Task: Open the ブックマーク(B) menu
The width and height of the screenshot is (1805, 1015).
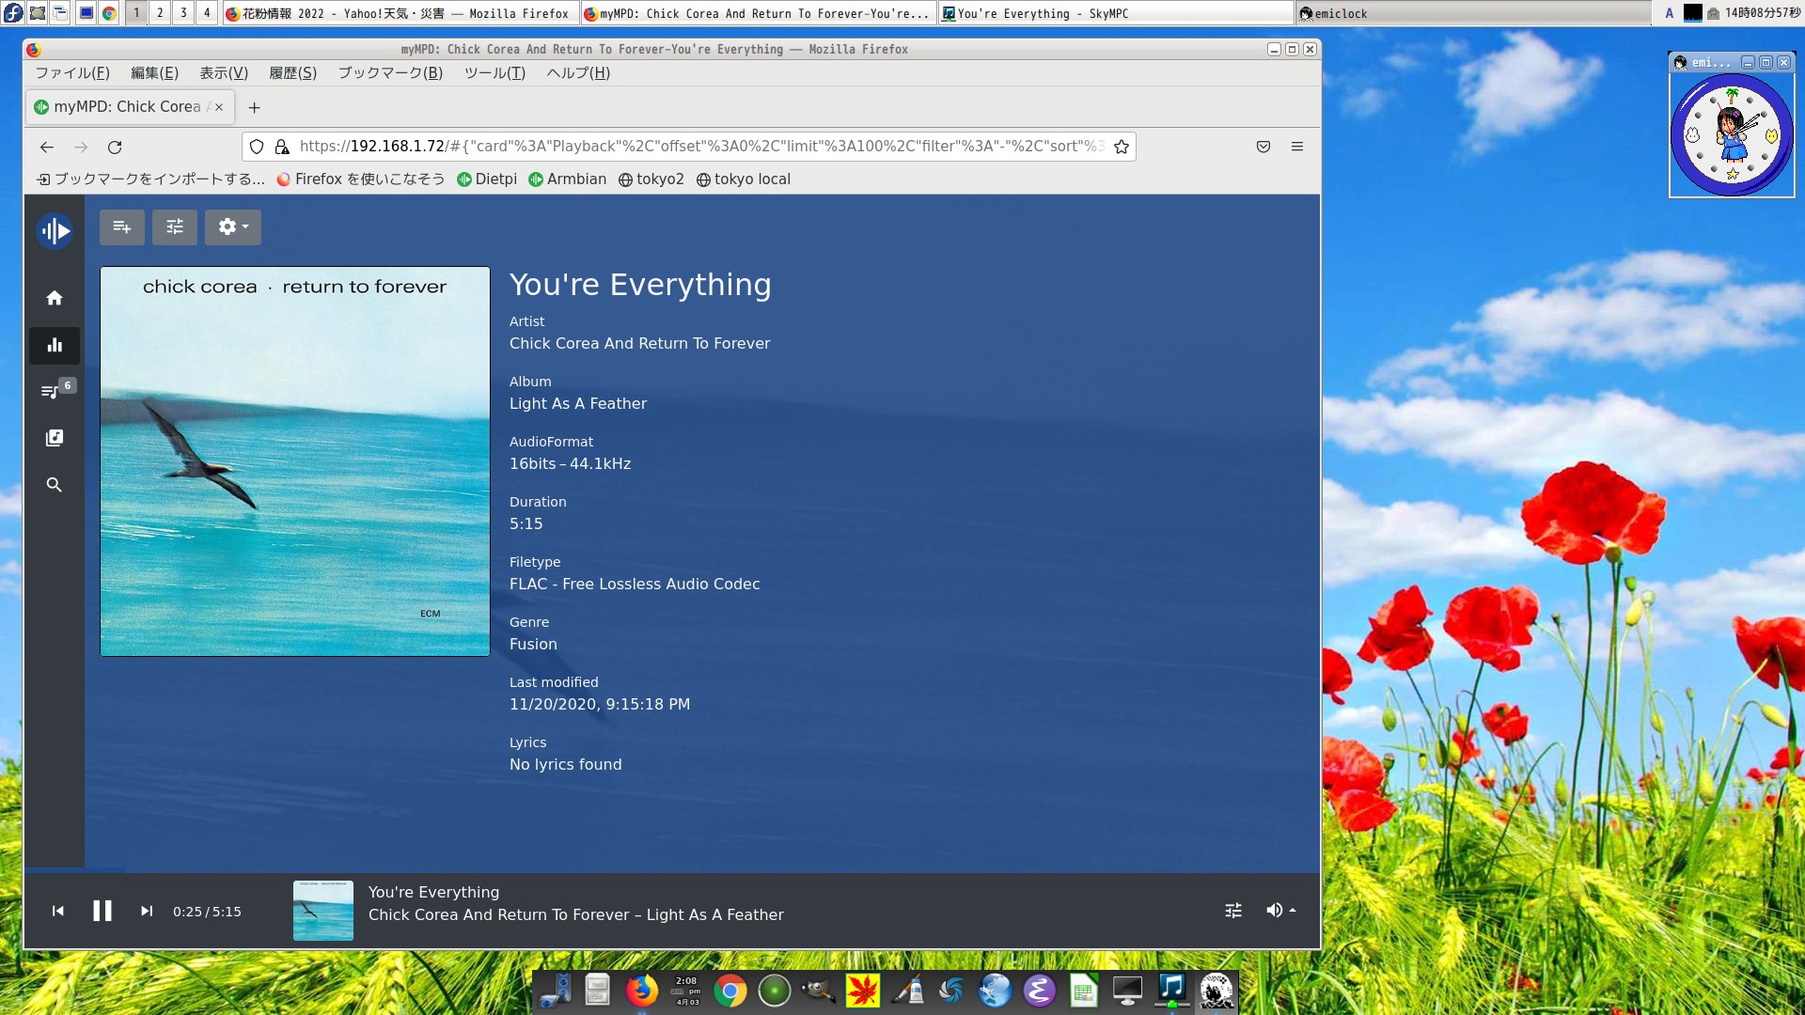Action: [390, 73]
